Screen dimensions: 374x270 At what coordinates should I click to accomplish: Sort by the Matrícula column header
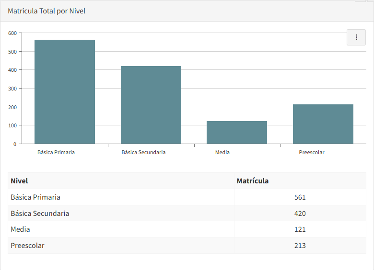[x=253, y=181]
